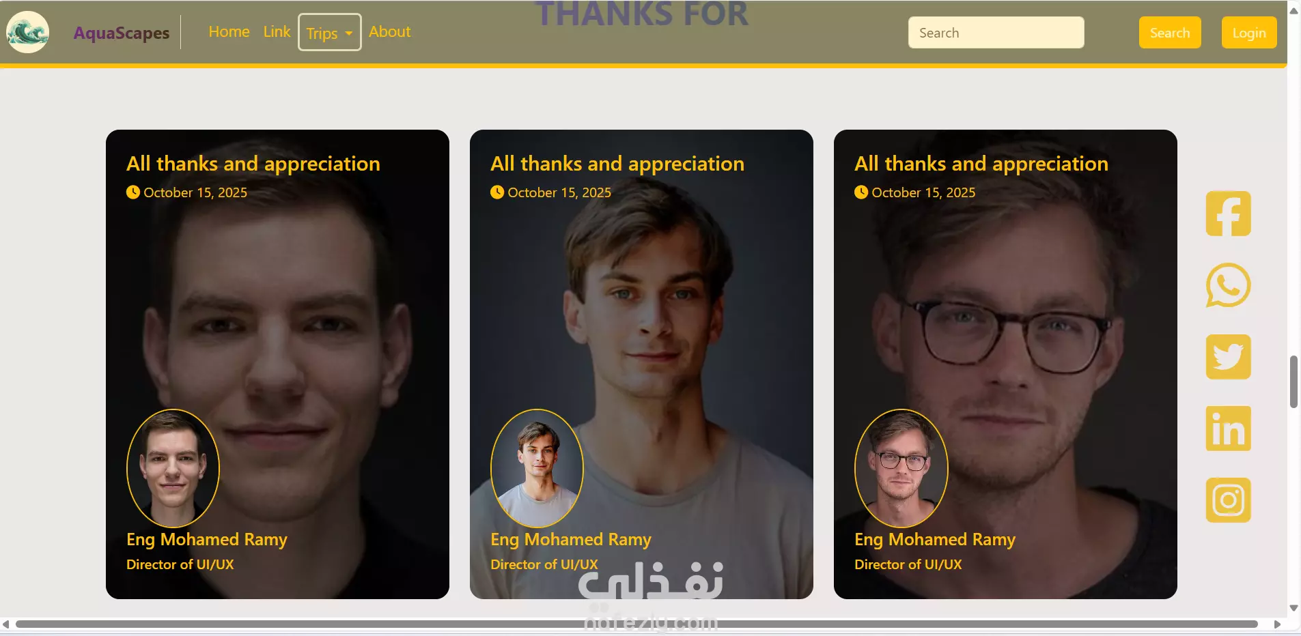Click the horizontal scrollbar's right arrow
The width and height of the screenshot is (1301, 636).
click(x=1277, y=624)
